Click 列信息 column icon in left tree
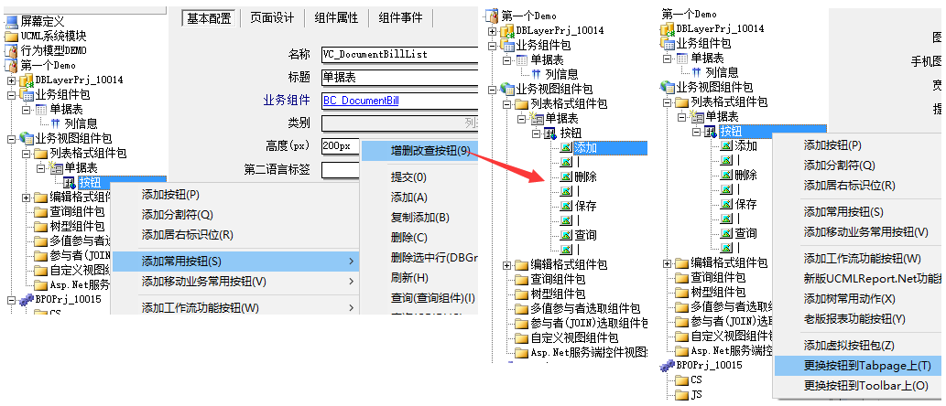The image size is (946, 406). pyautogui.click(x=56, y=123)
